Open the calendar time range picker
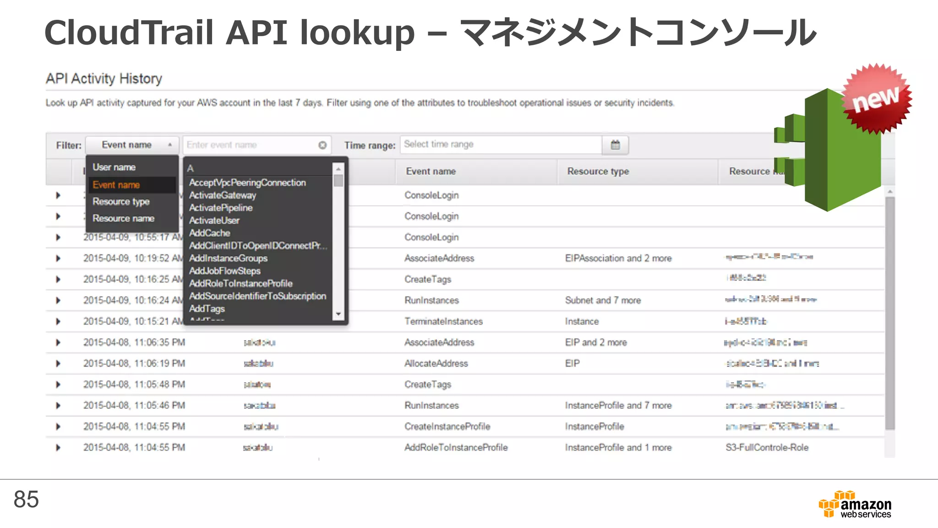 click(615, 145)
